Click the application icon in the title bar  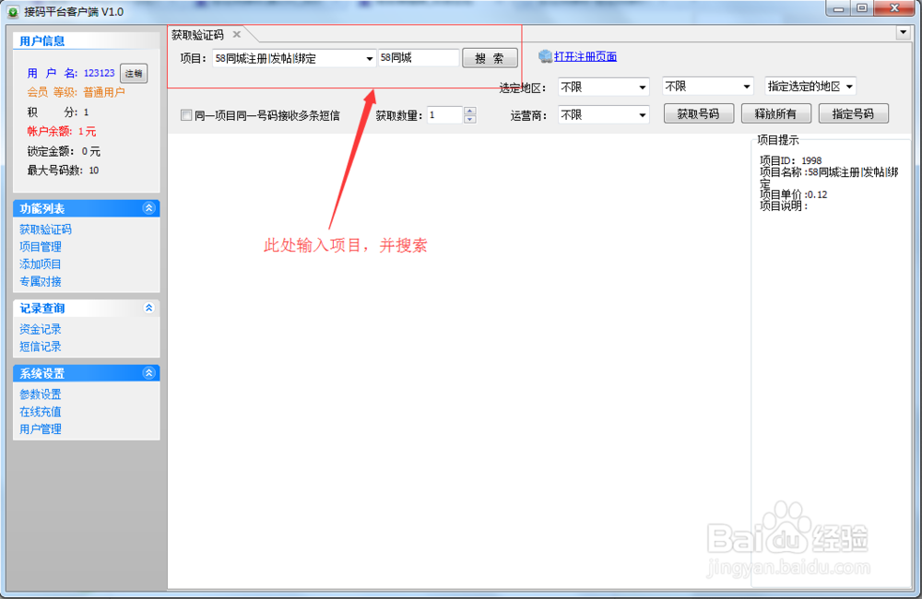coord(11,8)
